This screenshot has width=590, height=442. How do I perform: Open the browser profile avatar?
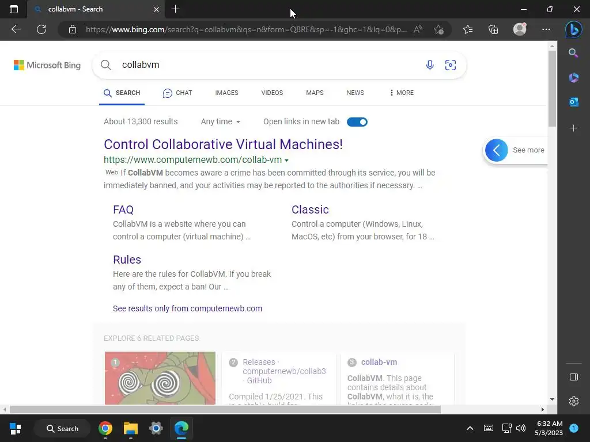[x=520, y=29]
